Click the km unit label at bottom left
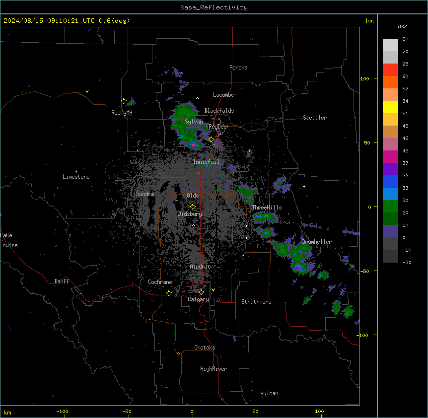The height and width of the screenshot is (418, 428). (7, 412)
